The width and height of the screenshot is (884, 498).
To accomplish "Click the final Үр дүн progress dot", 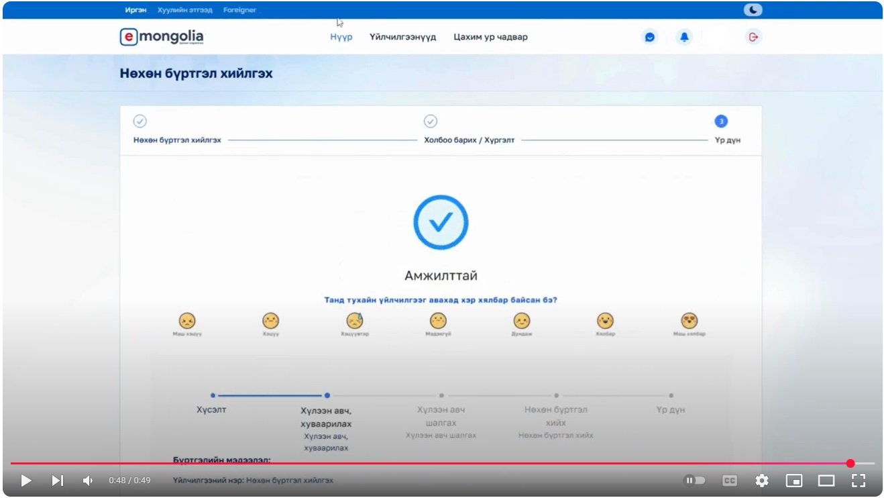I will (671, 395).
